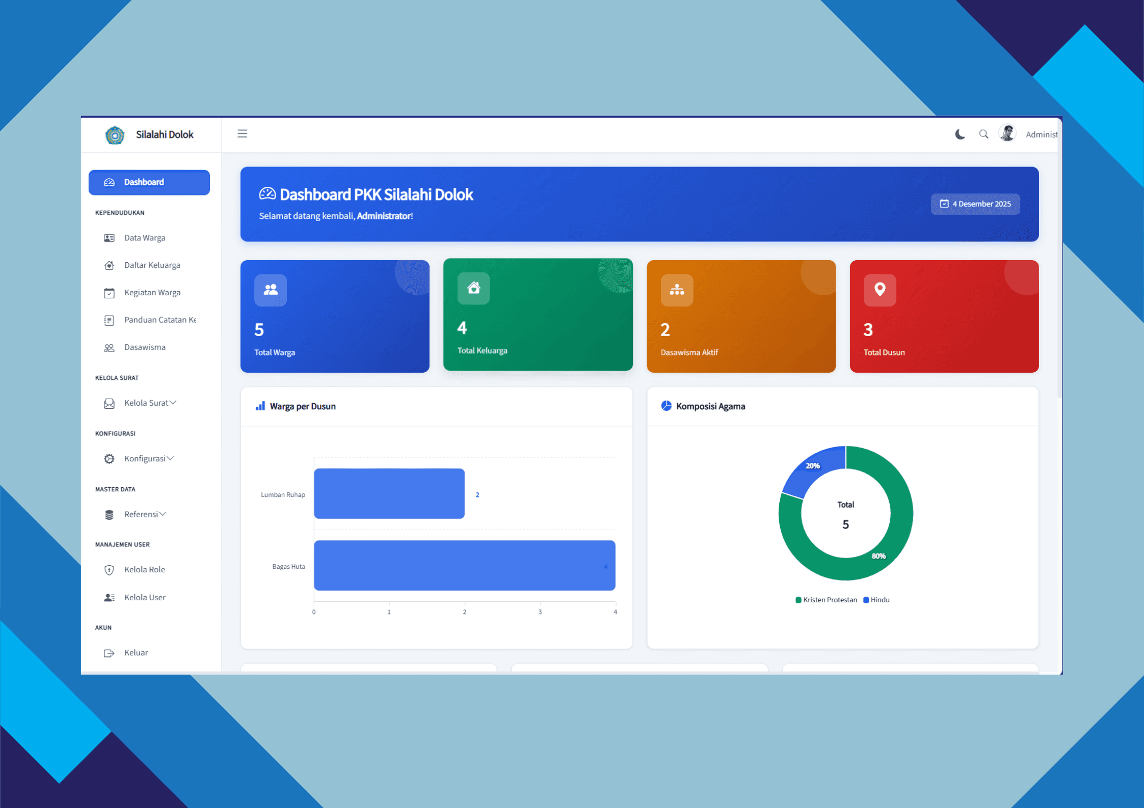This screenshot has height=808, width=1144.
Task: Log out using Keluar link
Action: [x=136, y=653]
